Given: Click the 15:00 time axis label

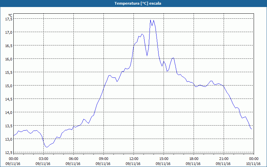Looking at the screenshot, I should tap(164, 159).
